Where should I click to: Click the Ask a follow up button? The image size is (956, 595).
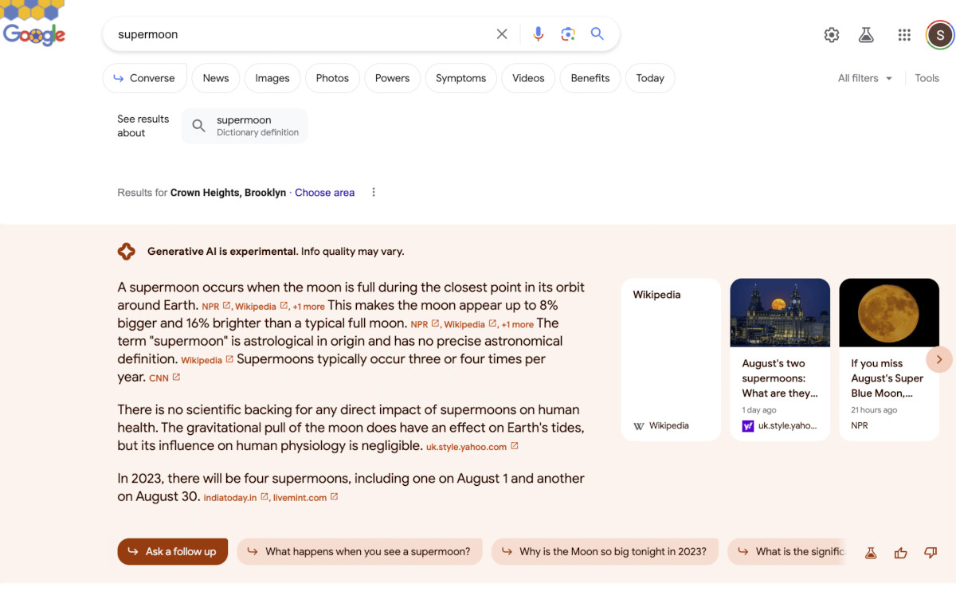(x=172, y=551)
